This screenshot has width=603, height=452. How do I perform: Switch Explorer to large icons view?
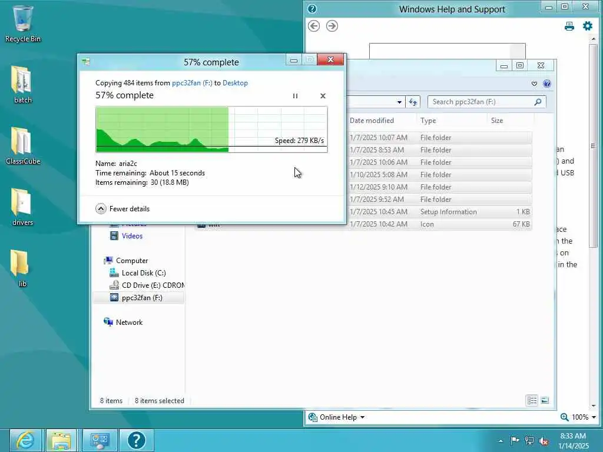tap(545, 400)
